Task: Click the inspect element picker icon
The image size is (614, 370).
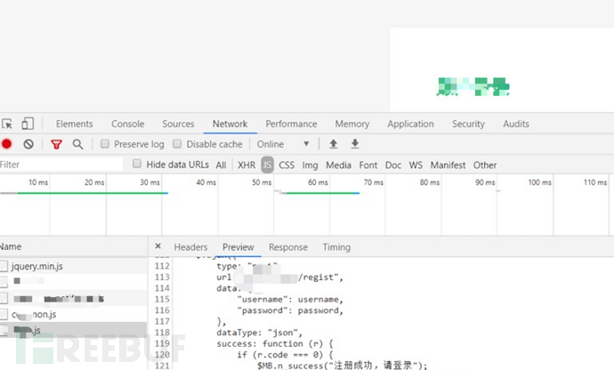Action: click(7, 125)
